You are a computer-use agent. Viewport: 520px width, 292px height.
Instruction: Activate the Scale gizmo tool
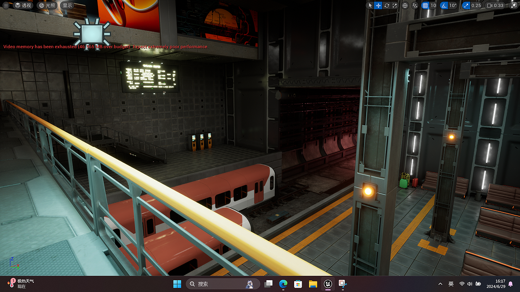point(394,5)
